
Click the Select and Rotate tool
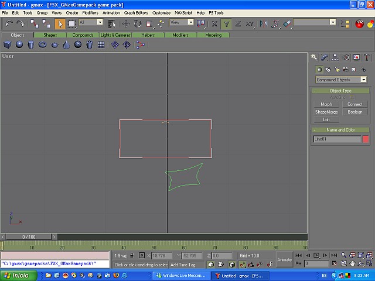(x=137, y=23)
